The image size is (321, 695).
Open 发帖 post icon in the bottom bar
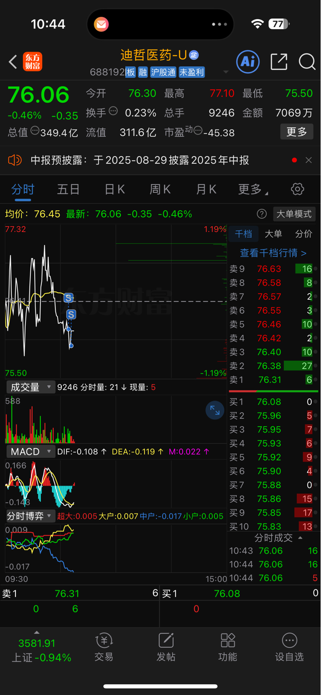[x=166, y=647]
